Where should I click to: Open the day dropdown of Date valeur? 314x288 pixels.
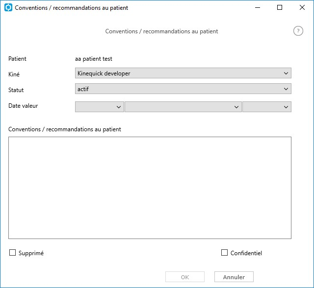pos(99,107)
